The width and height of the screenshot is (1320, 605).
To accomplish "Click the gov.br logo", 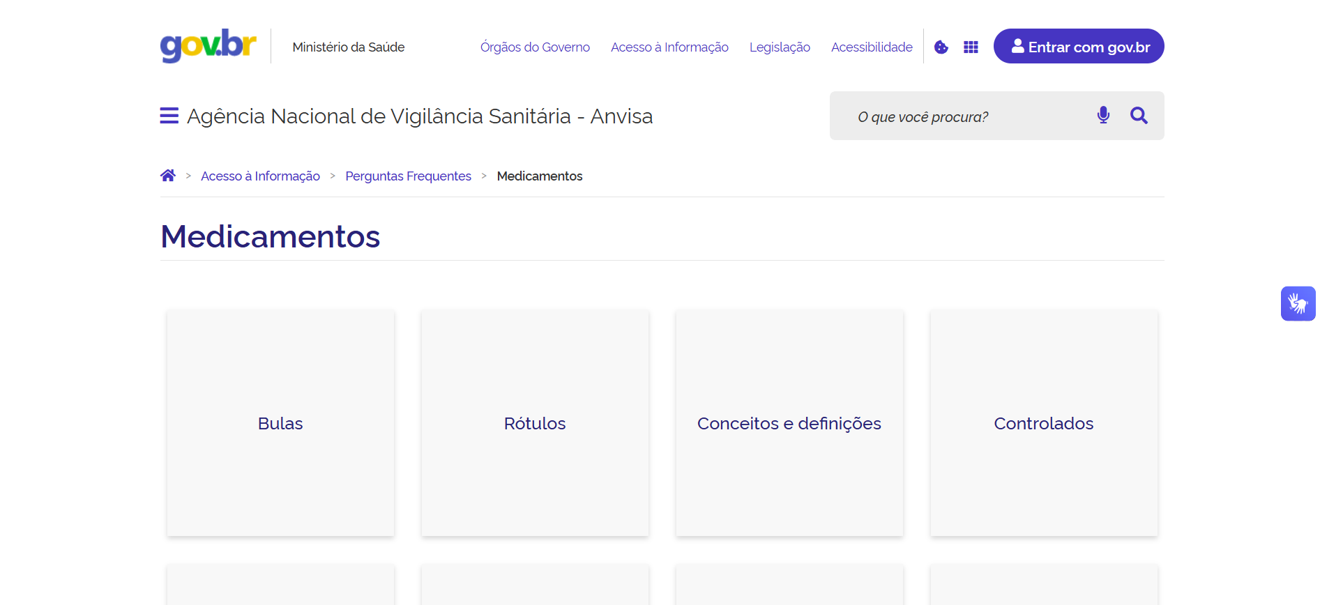I will (x=208, y=46).
